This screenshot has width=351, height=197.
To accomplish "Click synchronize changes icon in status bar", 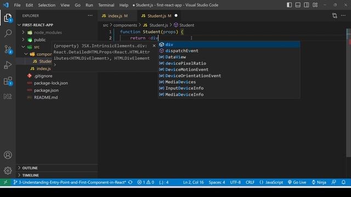I will (x=131, y=182).
